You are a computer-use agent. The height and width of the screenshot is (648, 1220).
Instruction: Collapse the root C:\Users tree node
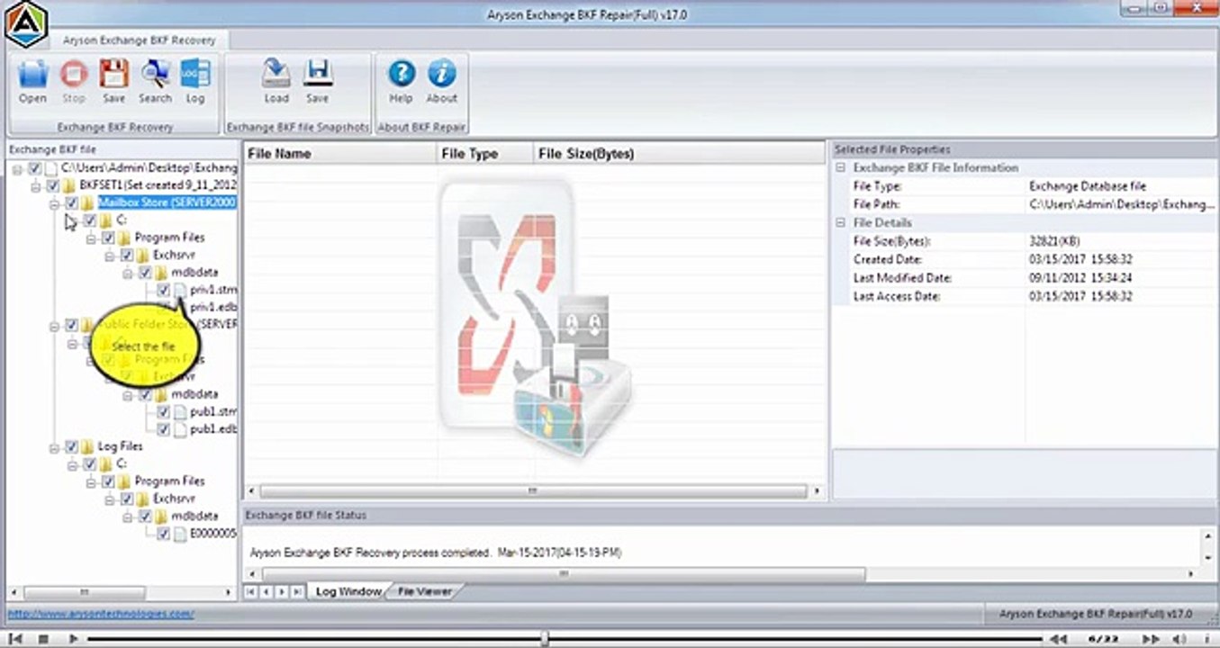[17, 168]
